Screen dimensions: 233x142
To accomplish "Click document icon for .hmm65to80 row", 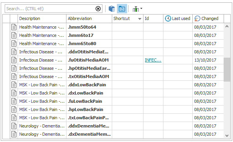I will [x=14, y=44].
